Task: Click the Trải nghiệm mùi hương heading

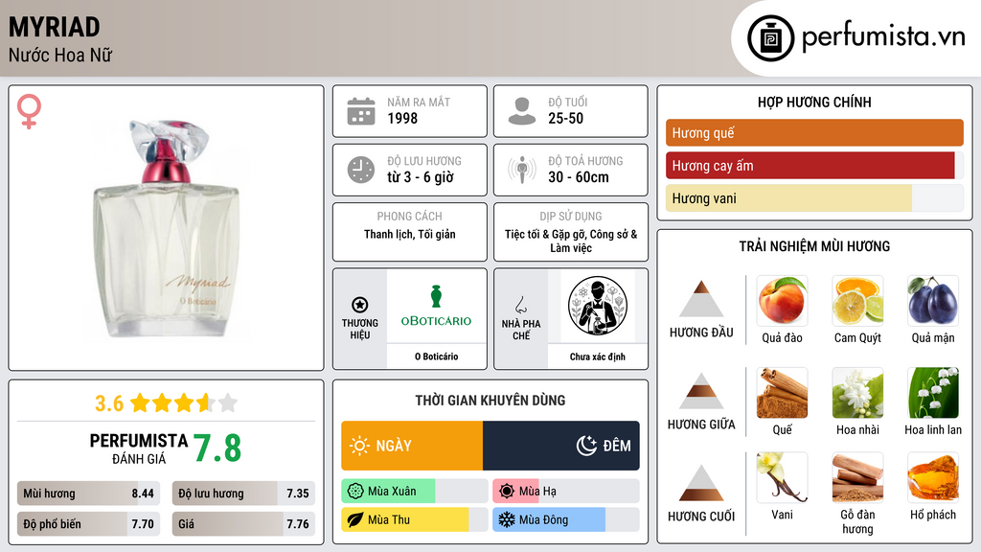Action: click(814, 246)
